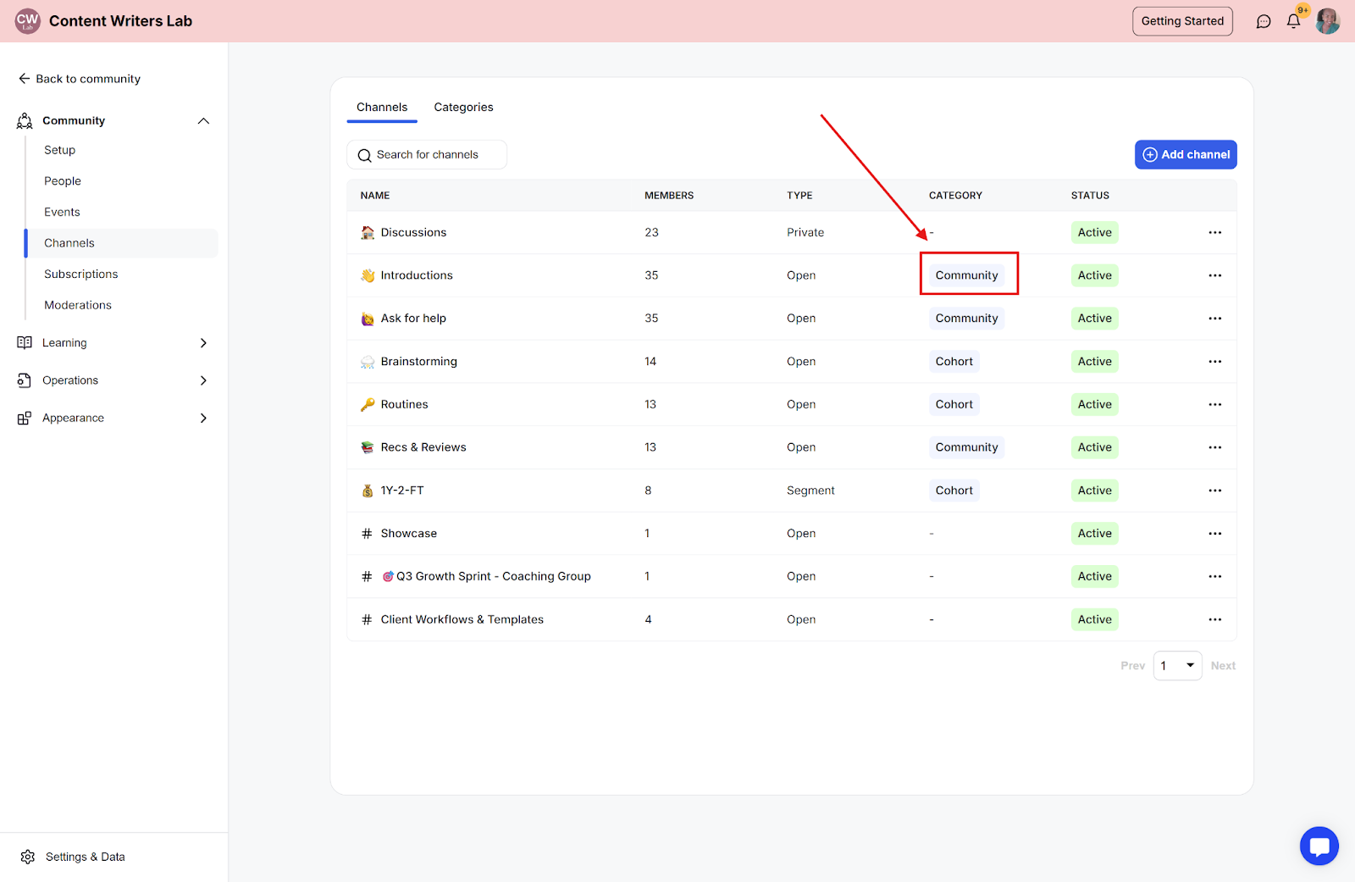
Task: Switch to the Categories tab
Action: [x=463, y=108]
